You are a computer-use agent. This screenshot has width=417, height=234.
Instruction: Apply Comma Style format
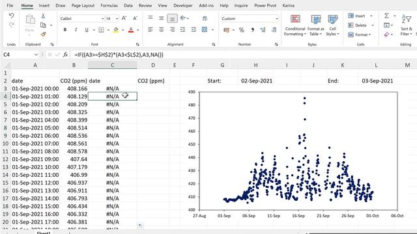(x=252, y=30)
